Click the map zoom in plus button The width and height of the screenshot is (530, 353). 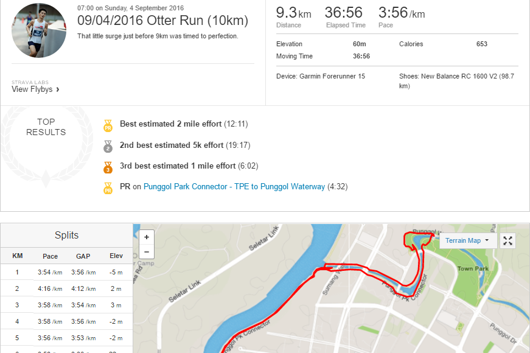point(147,237)
